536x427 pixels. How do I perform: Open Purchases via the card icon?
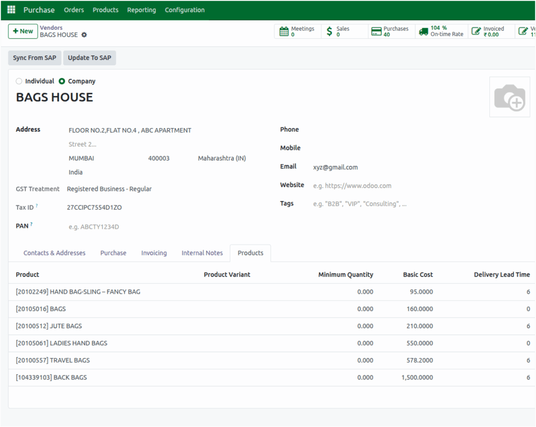(376, 30)
